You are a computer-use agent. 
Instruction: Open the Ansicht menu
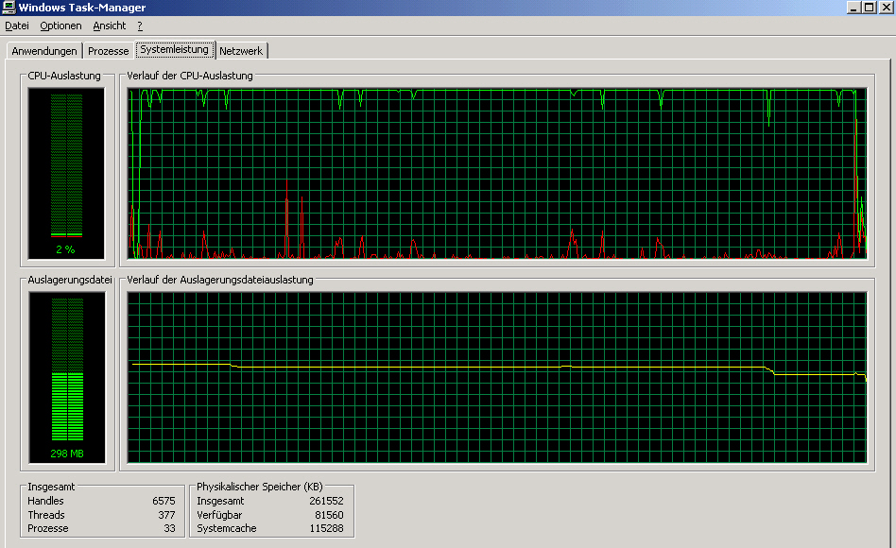[109, 26]
